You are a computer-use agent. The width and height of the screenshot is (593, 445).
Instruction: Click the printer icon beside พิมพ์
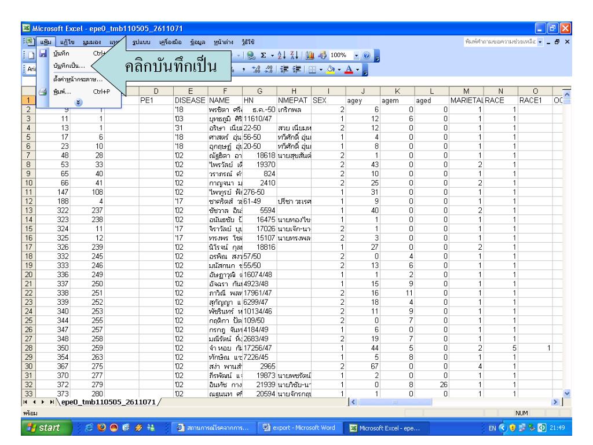(42, 91)
